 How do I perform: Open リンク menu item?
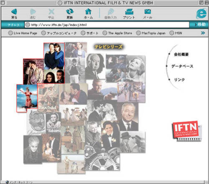click(179, 80)
